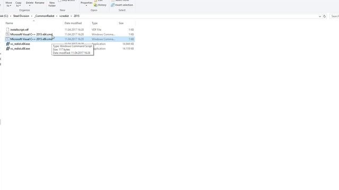
Task: Sort by the Size column header
Action: (x=121, y=23)
